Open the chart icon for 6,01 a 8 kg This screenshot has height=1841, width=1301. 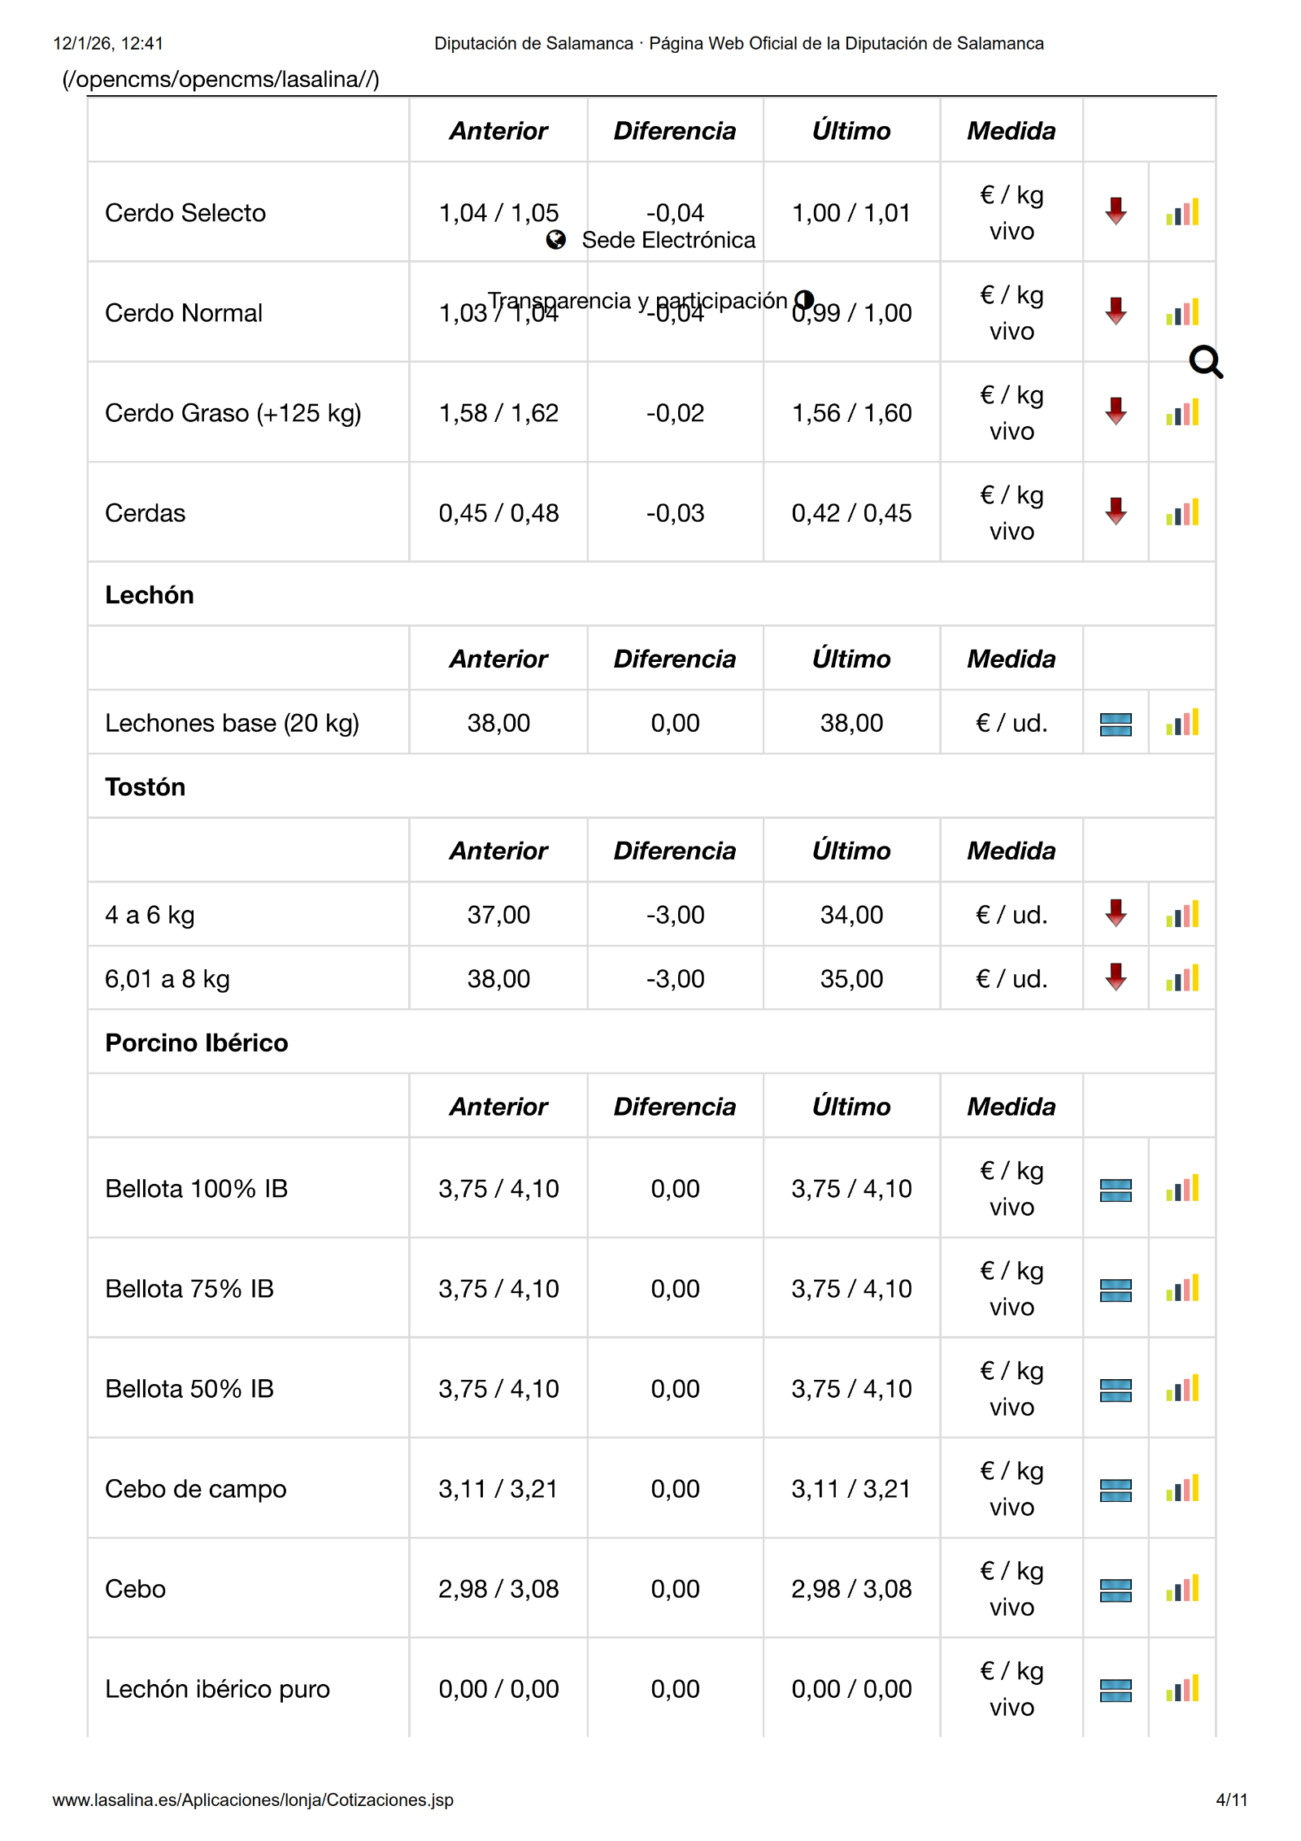point(1181,978)
